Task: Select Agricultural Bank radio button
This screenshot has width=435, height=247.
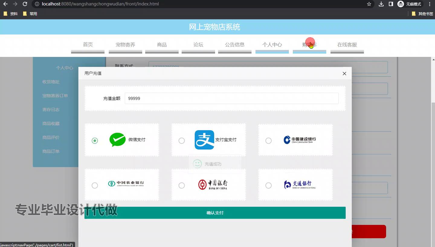Action: (x=95, y=185)
